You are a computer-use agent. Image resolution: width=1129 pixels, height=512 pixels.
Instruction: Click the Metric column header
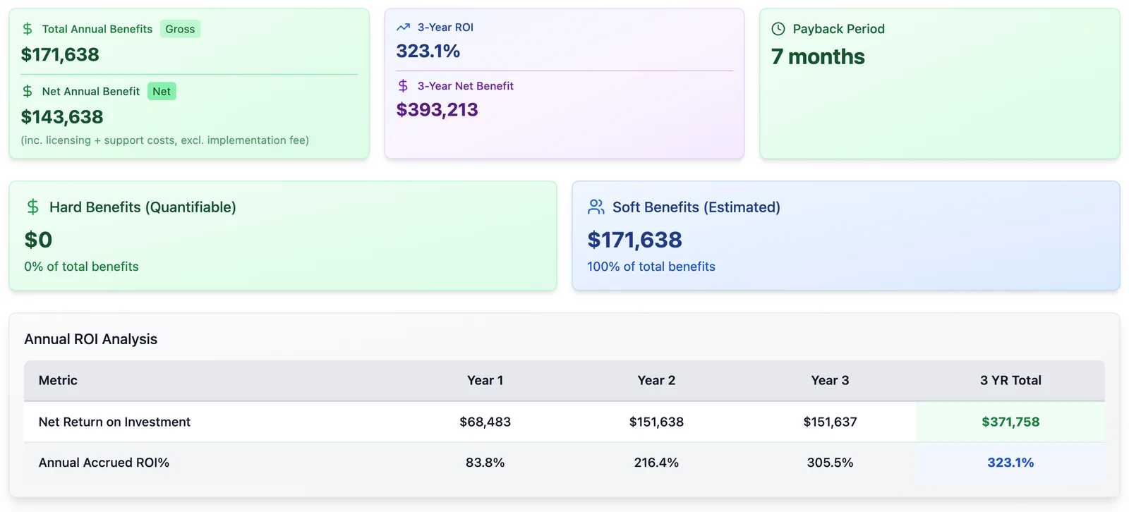click(x=58, y=380)
